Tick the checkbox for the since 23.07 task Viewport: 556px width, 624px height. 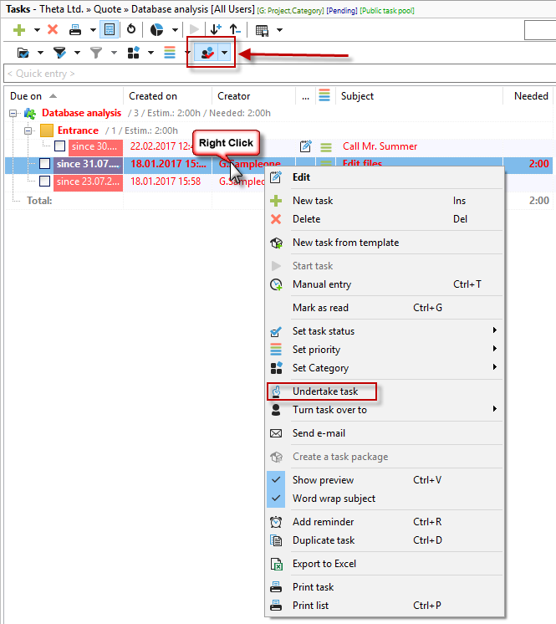click(44, 182)
